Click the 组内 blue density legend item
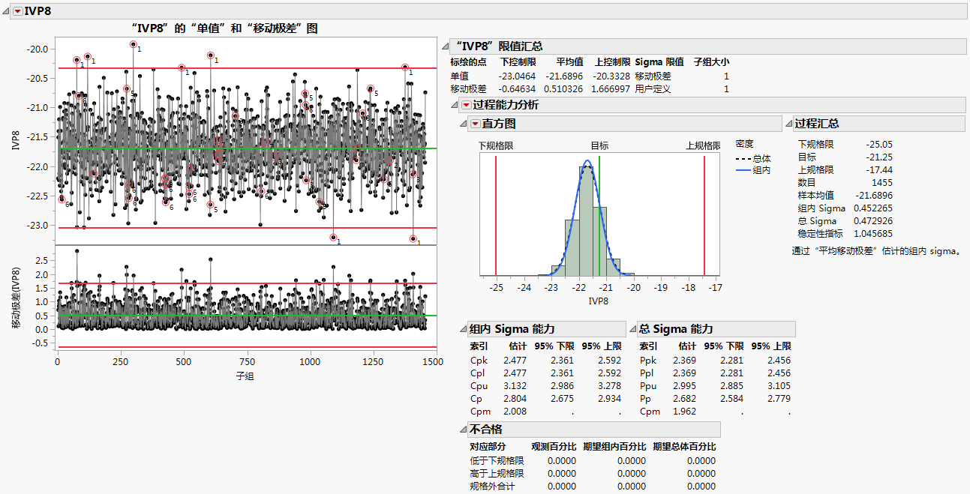The height and width of the screenshot is (494, 970). point(752,170)
